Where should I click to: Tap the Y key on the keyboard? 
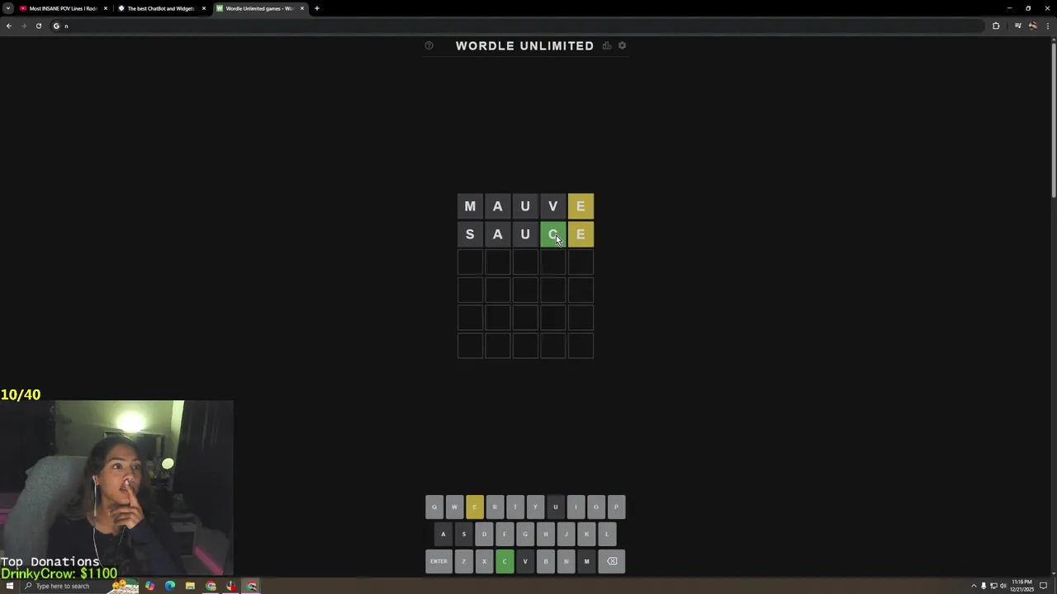(535, 507)
